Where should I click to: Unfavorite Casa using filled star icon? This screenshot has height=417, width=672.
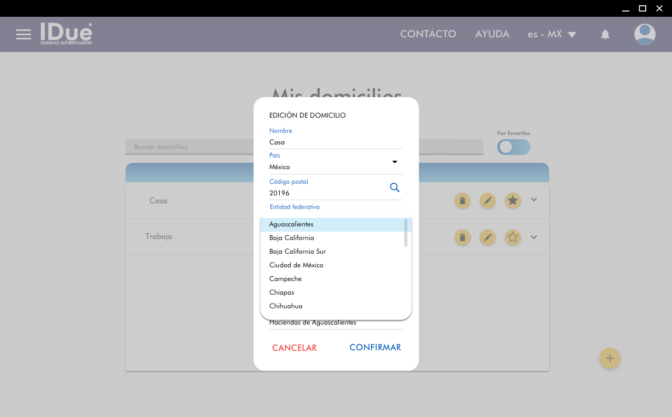(x=513, y=201)
